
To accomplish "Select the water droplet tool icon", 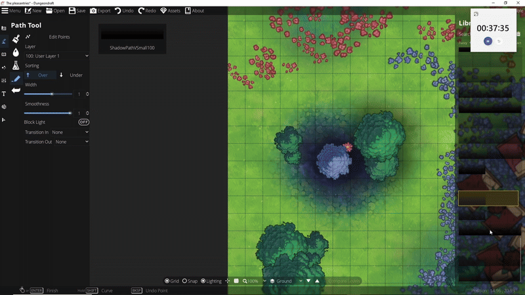I will pos(16,52).
